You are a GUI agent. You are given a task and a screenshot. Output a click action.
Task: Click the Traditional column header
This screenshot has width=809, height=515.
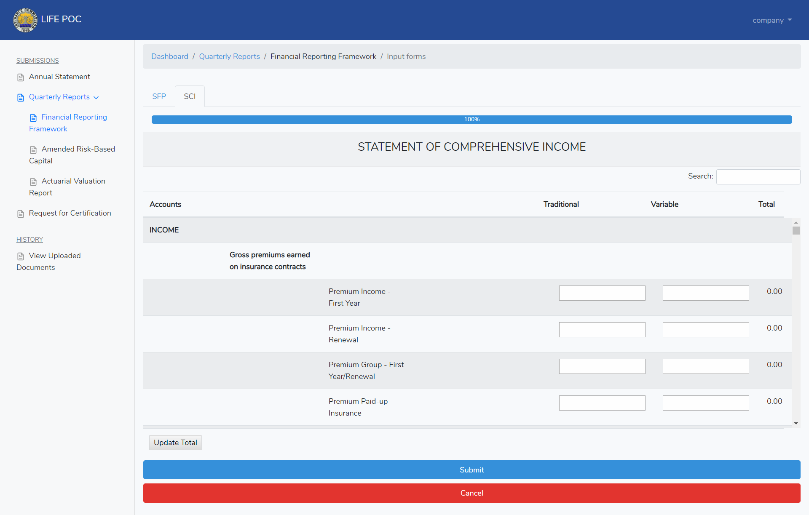[x=561, y=204]
